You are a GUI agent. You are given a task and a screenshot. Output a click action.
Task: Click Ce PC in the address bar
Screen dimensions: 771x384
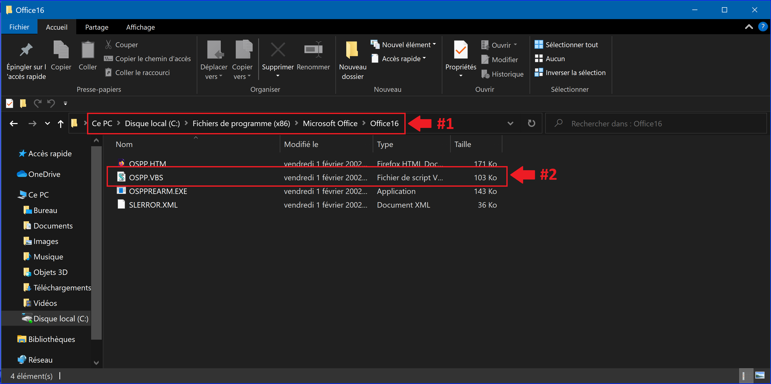click(102, 124)
